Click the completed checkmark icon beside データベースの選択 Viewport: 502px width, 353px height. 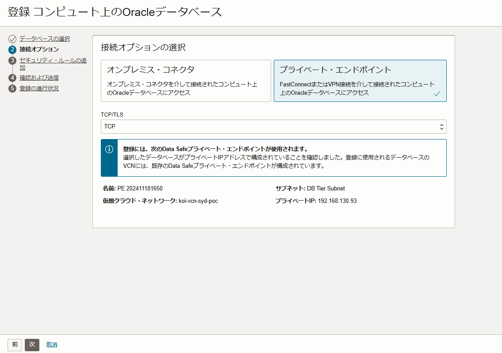tap(12, 39)
